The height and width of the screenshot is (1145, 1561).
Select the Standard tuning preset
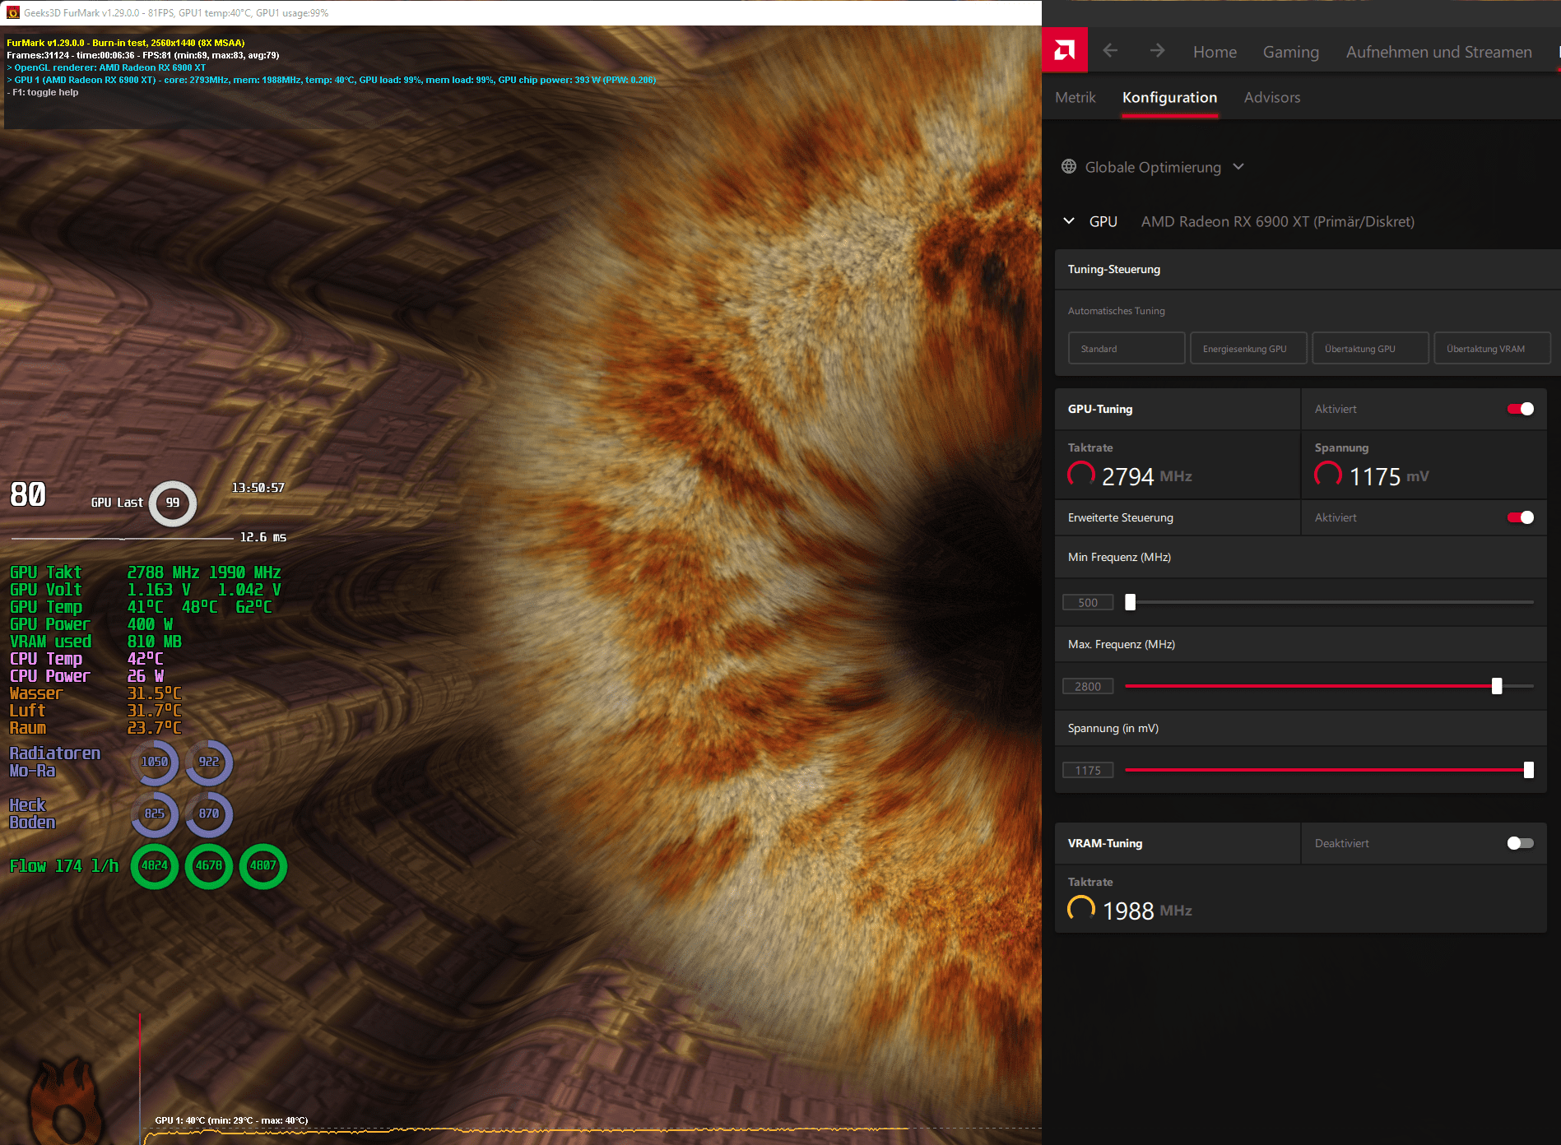pos(1127,349)
